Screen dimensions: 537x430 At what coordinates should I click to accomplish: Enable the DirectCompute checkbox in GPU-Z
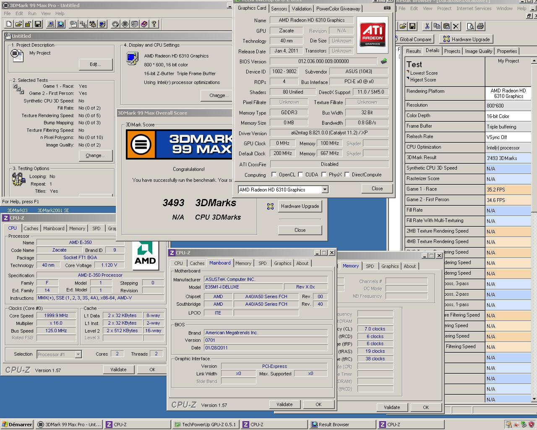coord(347,175)
